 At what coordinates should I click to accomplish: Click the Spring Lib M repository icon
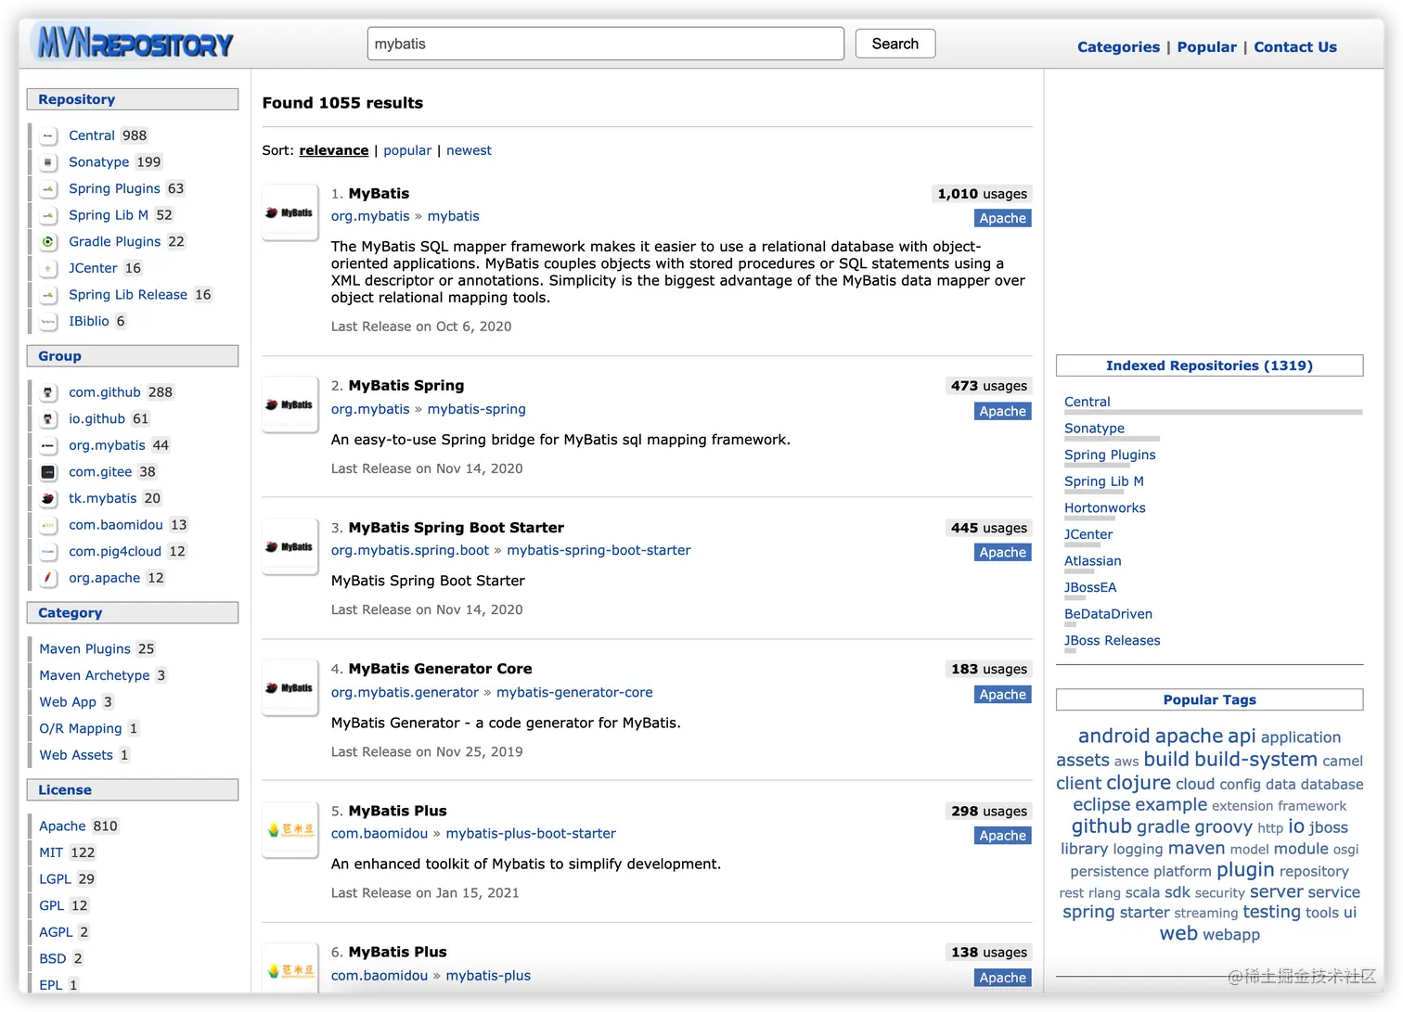point(48,215)
